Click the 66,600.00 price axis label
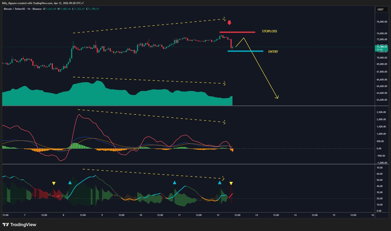This screenshot has height=231, width=391. 382,80
